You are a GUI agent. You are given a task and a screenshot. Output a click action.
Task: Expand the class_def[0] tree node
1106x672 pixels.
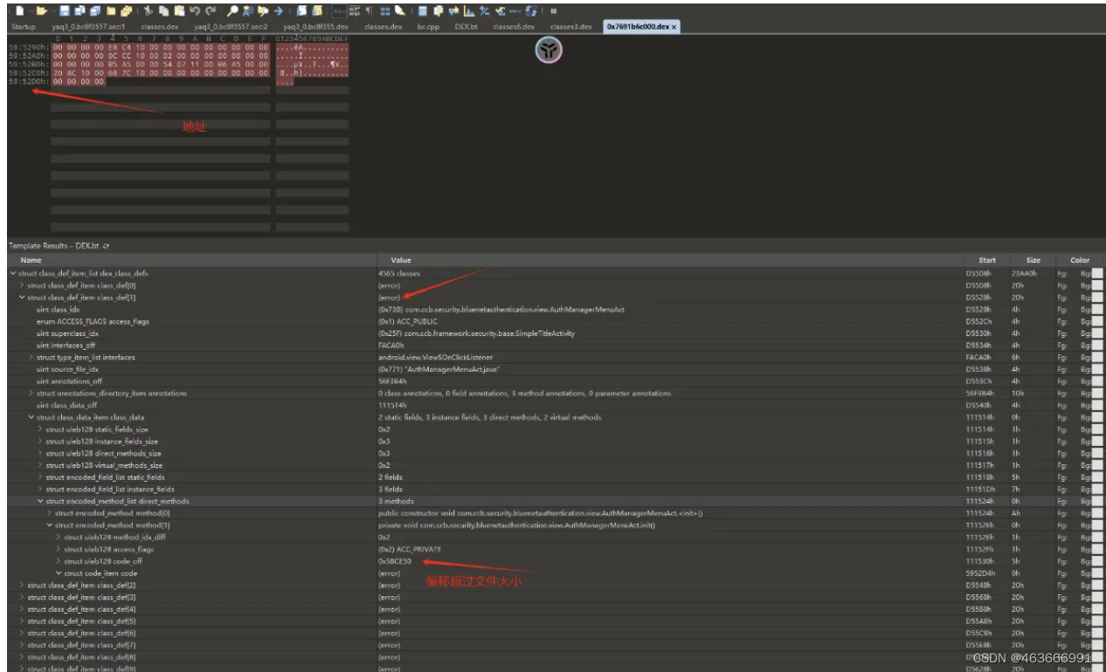pos(22,285)
